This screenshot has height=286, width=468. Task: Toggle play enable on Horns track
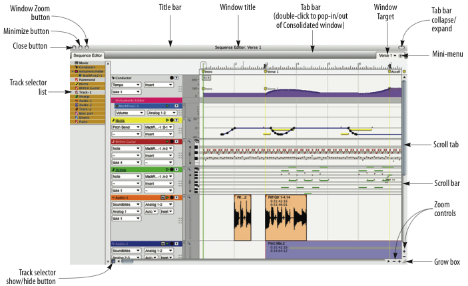pyautogui.click(x=167, y=120)
